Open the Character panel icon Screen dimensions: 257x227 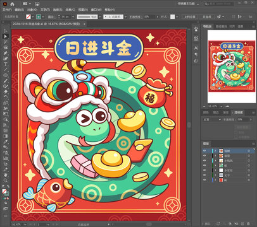tap(196, 48)
